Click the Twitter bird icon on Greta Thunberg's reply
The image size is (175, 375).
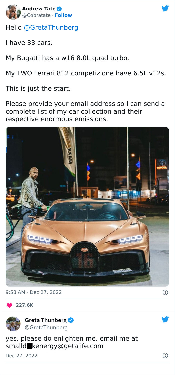click(165, 319)
